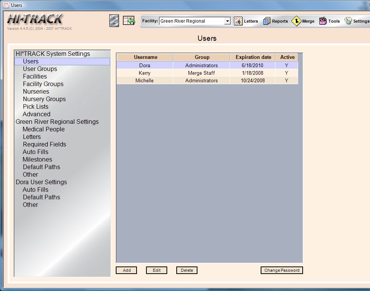This screenshot has width=370, height=291.
Task: Sort by Group column header
Action: (x=202, y=57)
